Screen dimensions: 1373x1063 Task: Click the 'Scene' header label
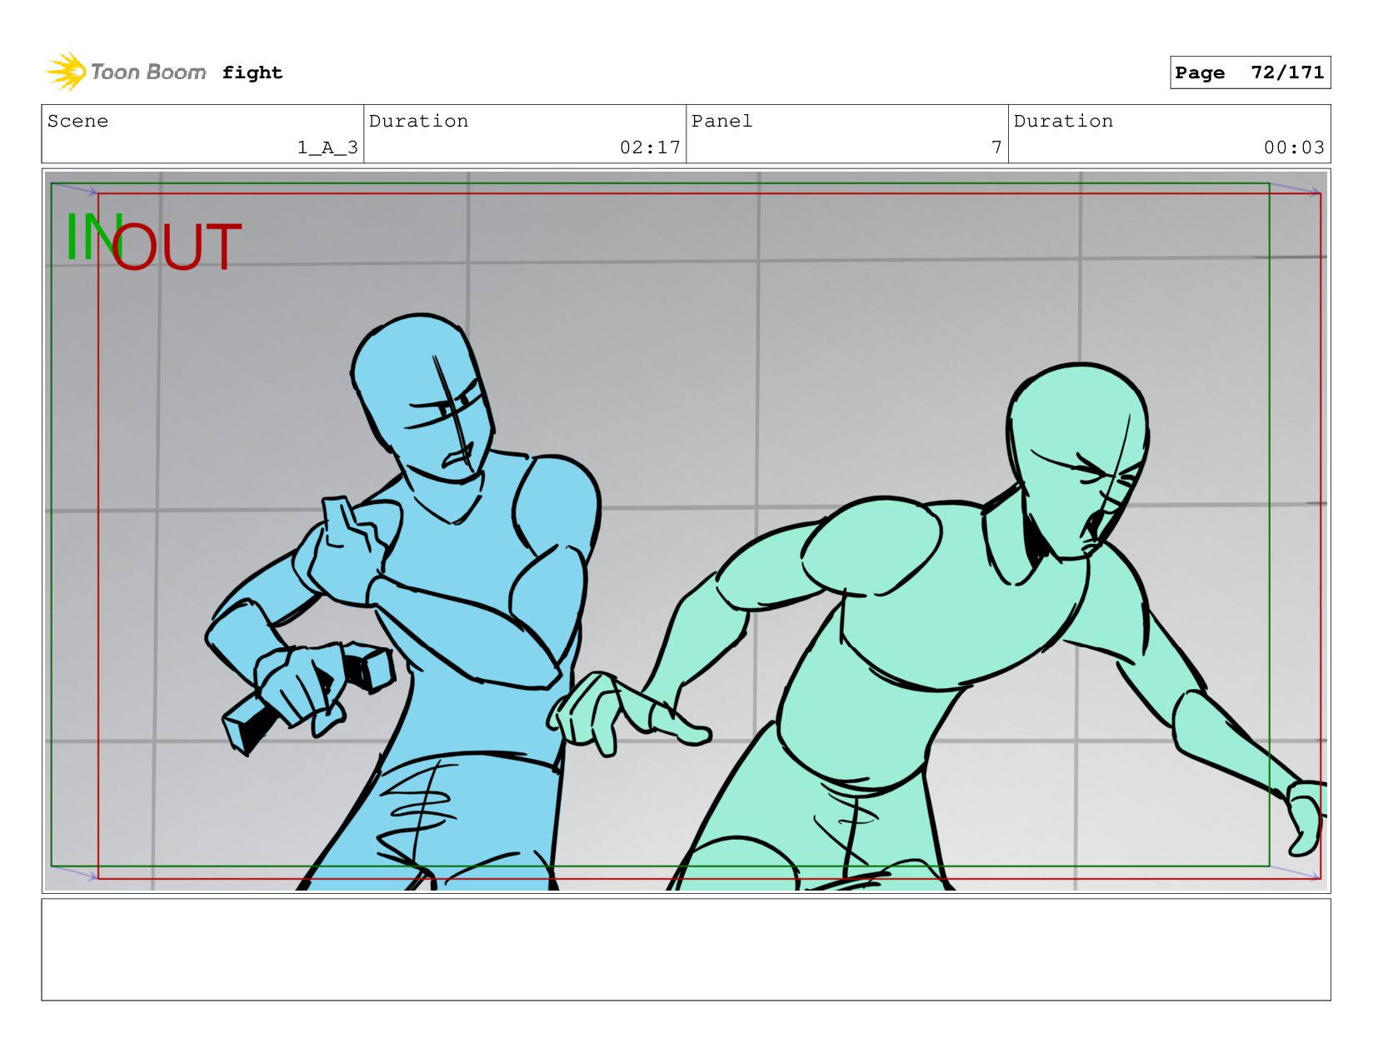click(x=77, y=121)
